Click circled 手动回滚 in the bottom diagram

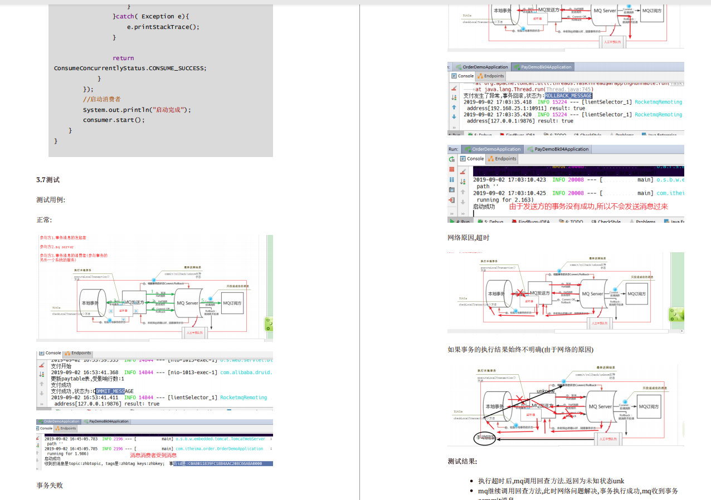[485, 438]
